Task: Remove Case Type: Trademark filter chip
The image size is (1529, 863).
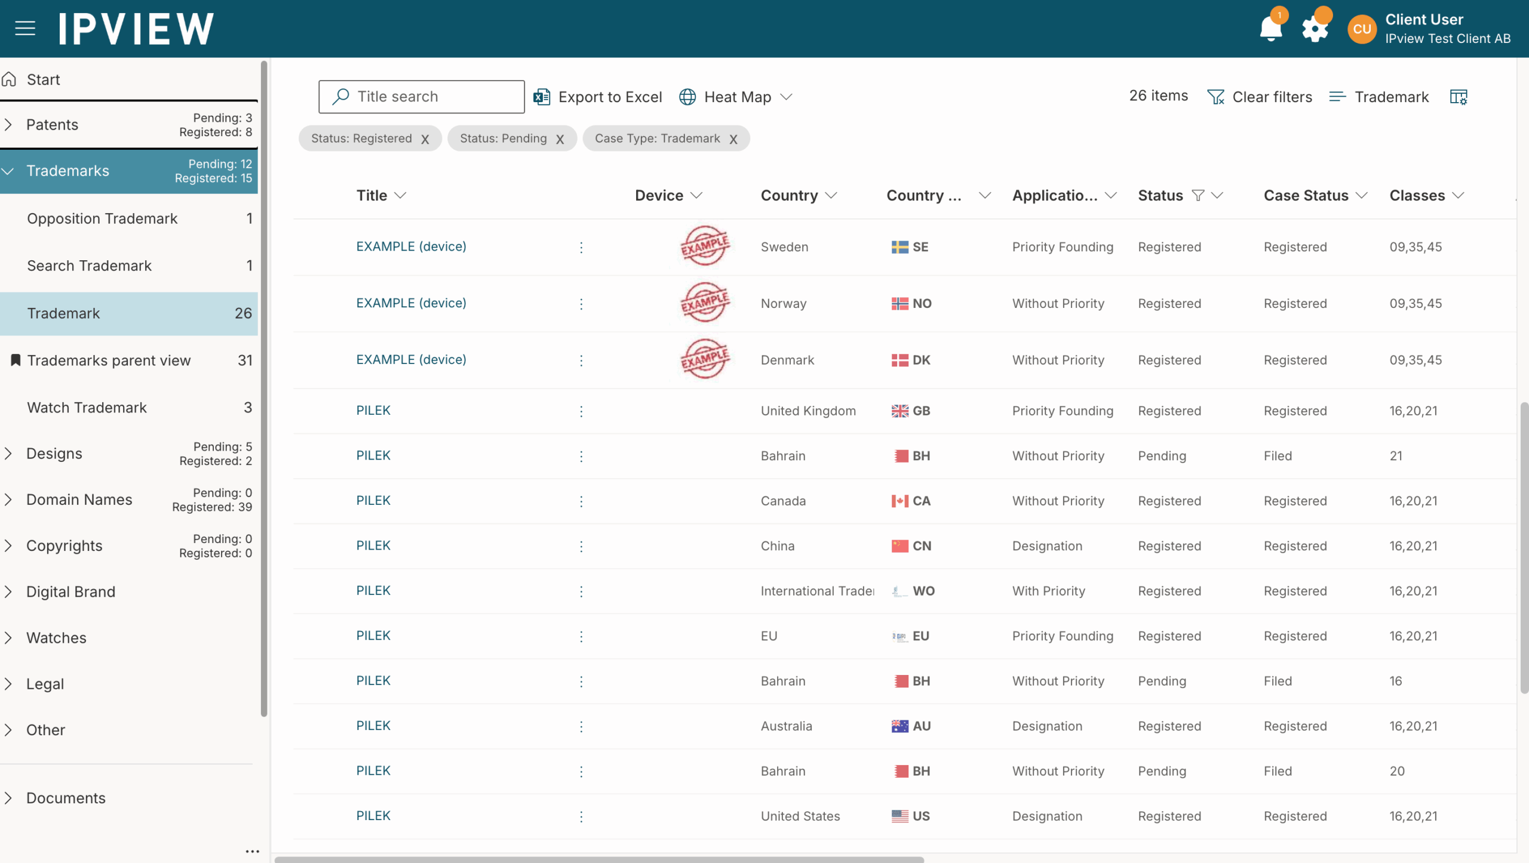Action: (733, 139)
